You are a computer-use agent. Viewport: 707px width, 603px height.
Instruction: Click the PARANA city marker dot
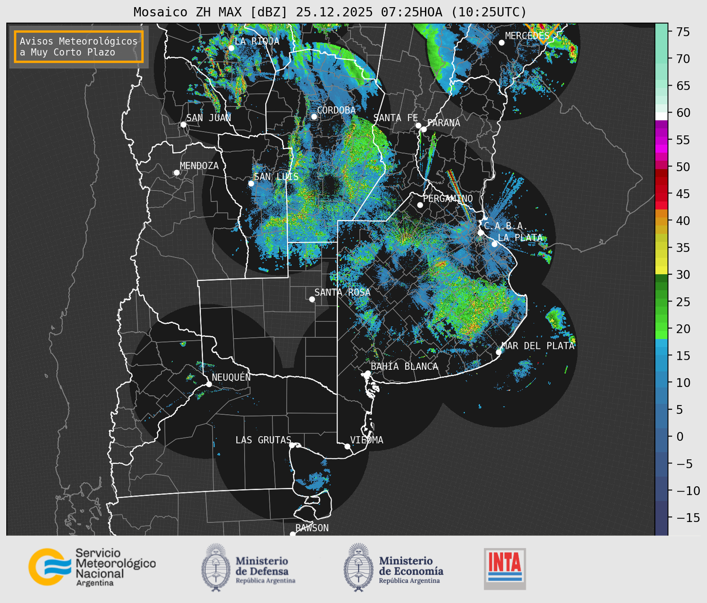(x=424, y=129)
